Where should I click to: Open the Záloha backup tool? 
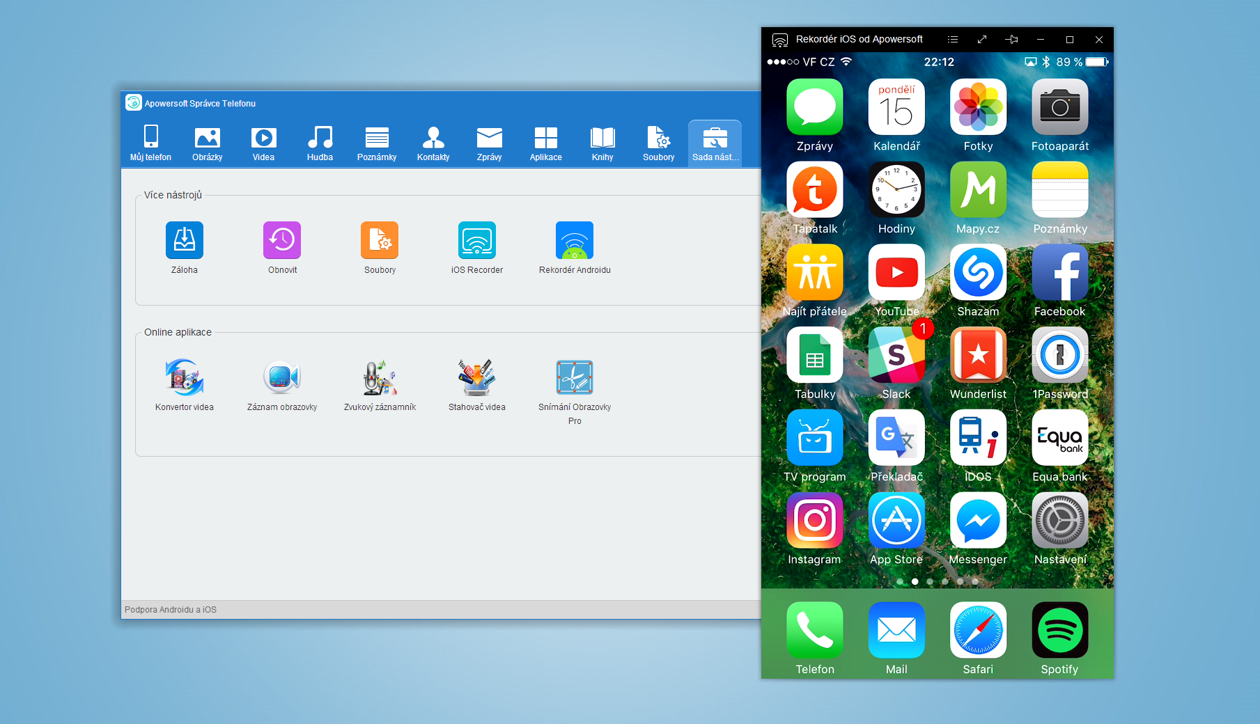coord(185,241)
